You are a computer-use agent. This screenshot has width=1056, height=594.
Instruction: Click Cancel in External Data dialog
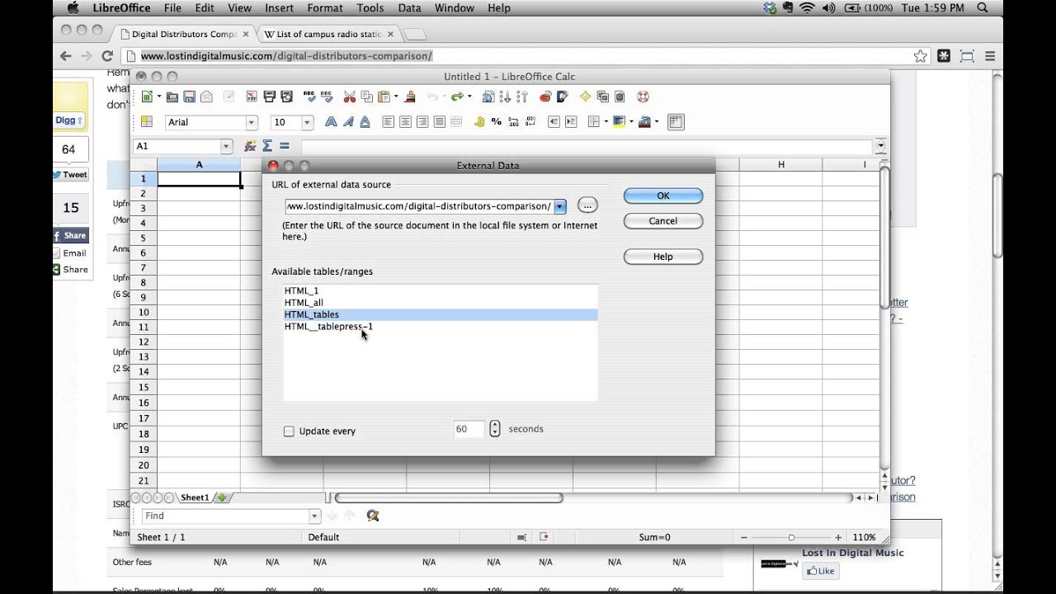click(663, 221)
